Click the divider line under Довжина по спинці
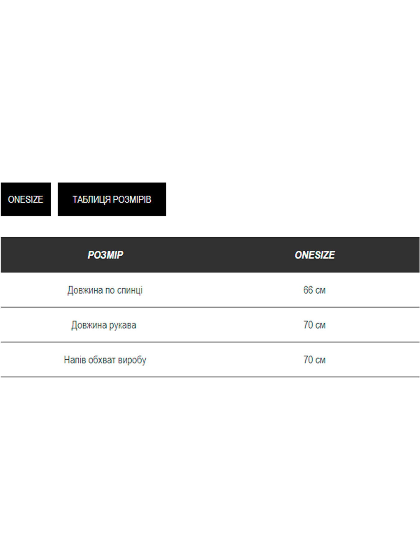The width and height of the screenshot is (420, 560). 210,307
